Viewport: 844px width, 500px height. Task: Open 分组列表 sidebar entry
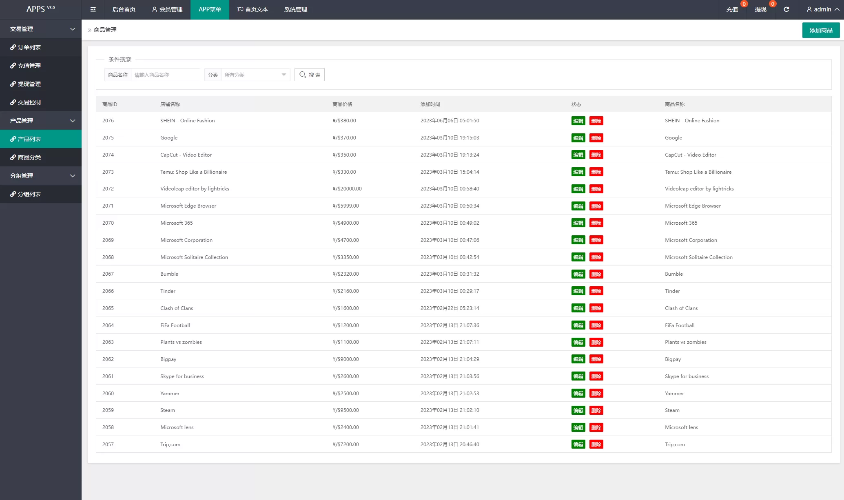click(x=29, y=194)
